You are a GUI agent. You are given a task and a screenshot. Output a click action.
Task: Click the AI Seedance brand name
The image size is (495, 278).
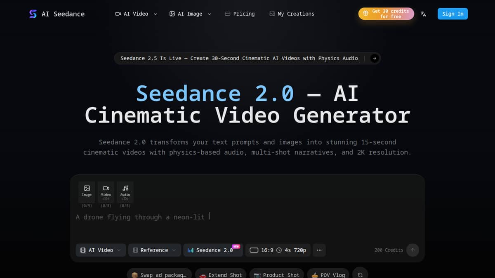(x=63, y=14)
